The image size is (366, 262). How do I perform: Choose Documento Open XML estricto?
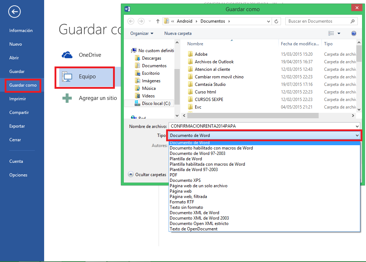click(x=264, y=224)
